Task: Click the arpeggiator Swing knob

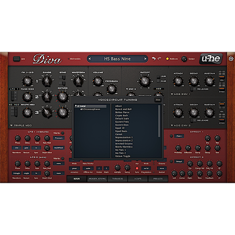Action: [x=127, y=167]
